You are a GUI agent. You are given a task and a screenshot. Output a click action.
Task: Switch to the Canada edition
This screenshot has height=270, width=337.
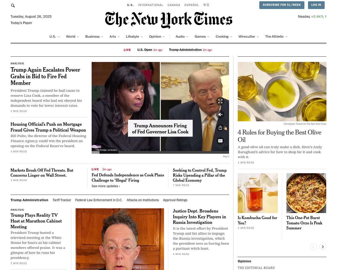tap(174, 5)
